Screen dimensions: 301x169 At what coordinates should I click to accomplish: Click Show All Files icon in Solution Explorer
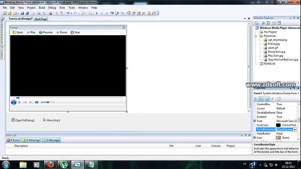pyautogui.click(x=262, y=23)
